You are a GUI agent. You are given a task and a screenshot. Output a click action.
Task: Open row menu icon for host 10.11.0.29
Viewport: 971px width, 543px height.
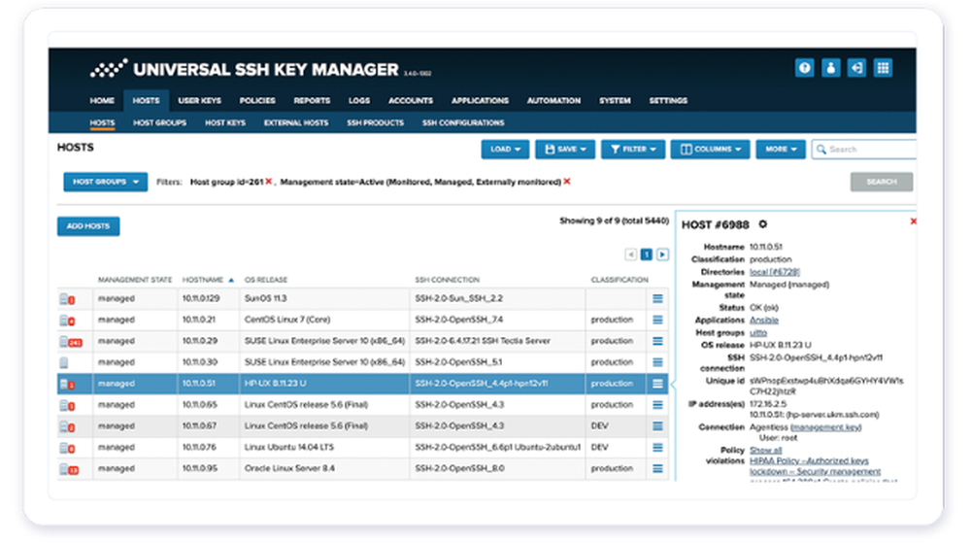(x=657, y=341)
